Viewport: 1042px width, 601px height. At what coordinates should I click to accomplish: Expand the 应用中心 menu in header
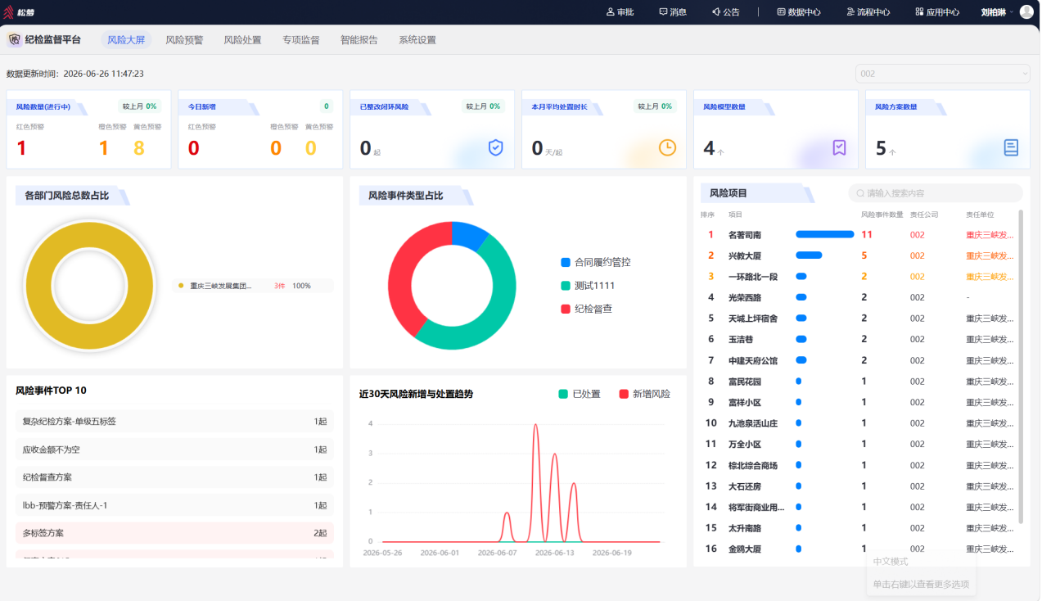coord(937,12)
